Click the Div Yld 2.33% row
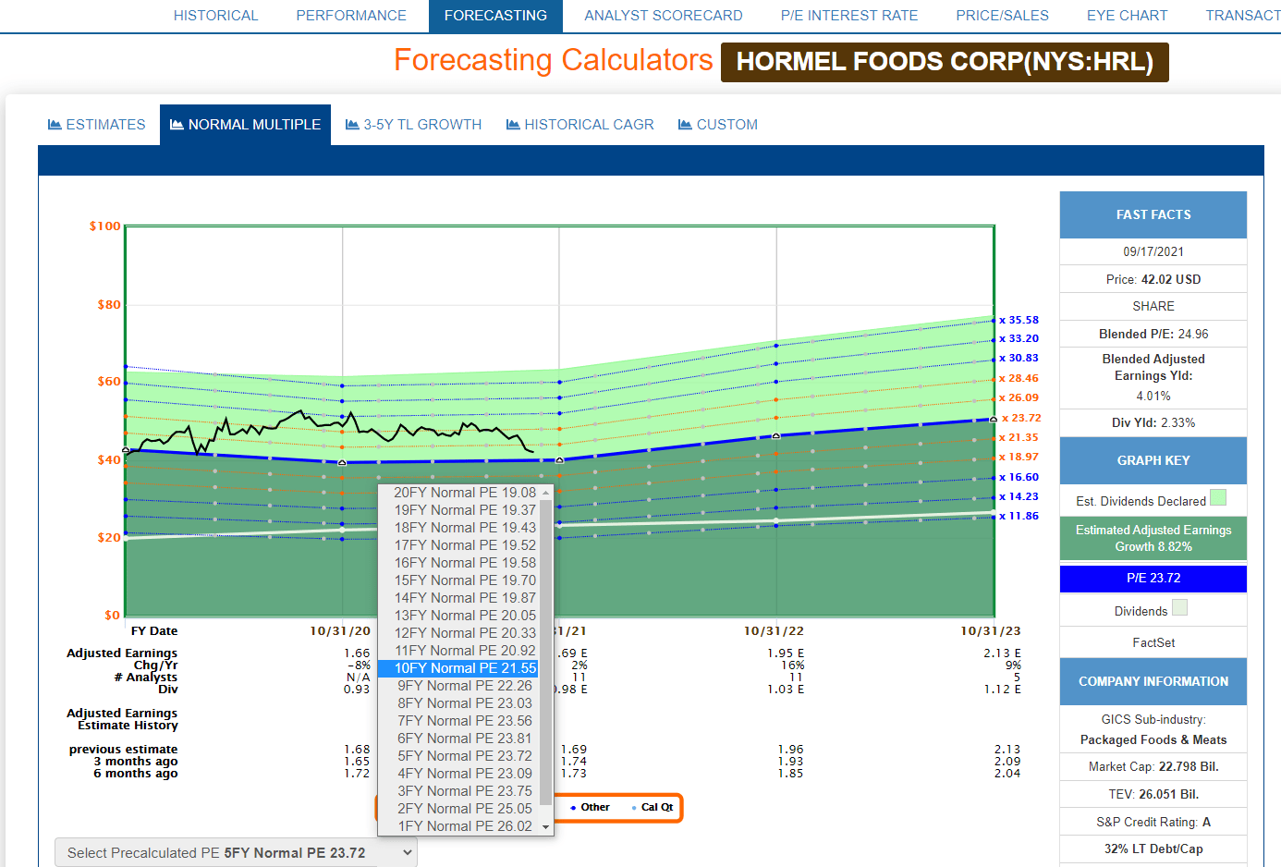 coord(1153,422)
